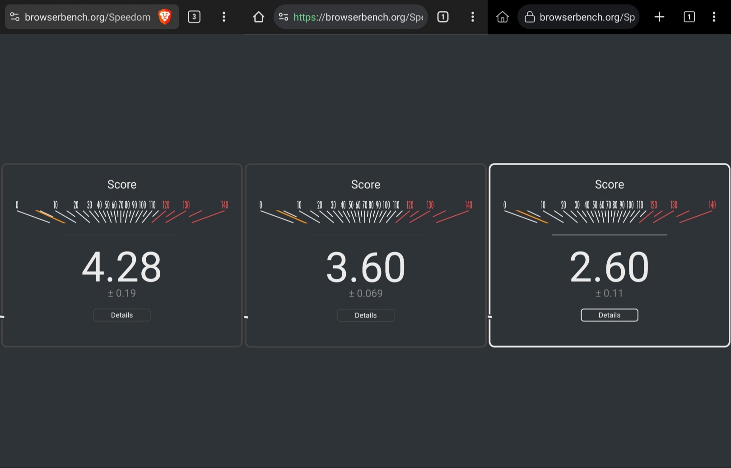The height and width of the screenshot is (468, 731).
Task: Click the Brave Shields lion icon
Action: tap(165, 17)
